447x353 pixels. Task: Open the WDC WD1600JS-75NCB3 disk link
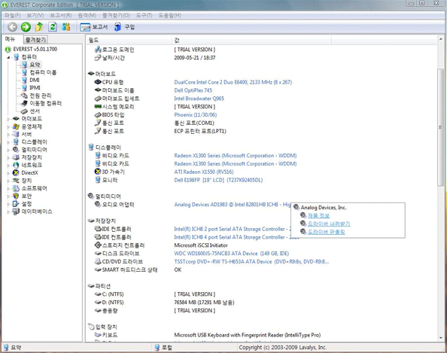tap(232, 254)
